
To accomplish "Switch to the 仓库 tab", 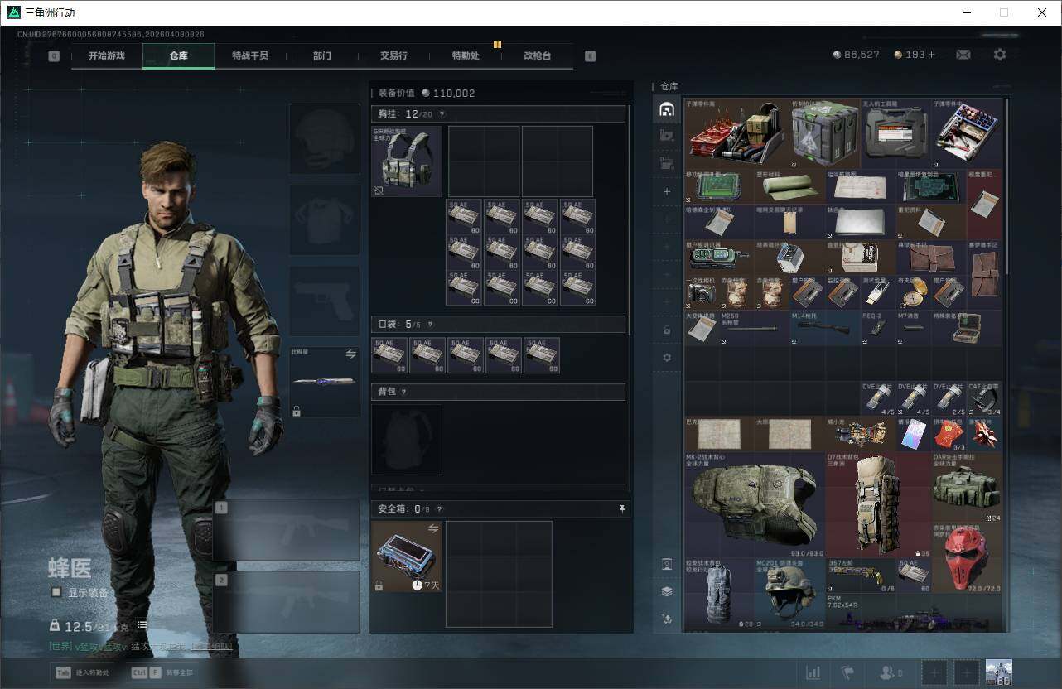I will pyautogui.click(x=178, y=55).
